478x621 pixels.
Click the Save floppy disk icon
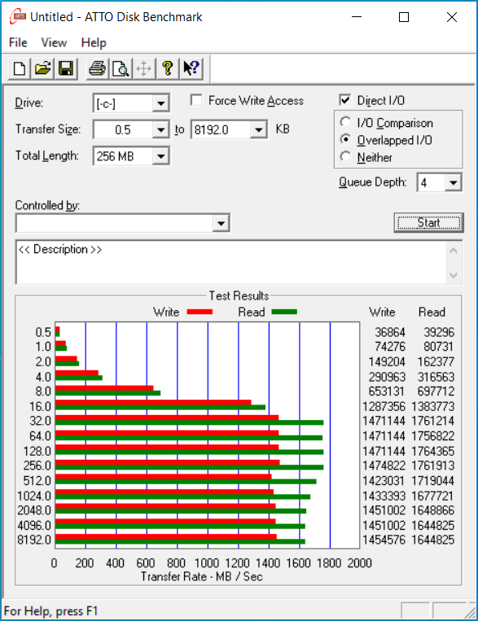tap(66, 69)
